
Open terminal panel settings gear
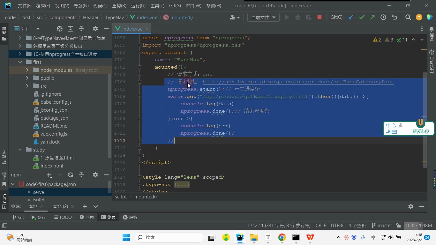tap(411, 206)
